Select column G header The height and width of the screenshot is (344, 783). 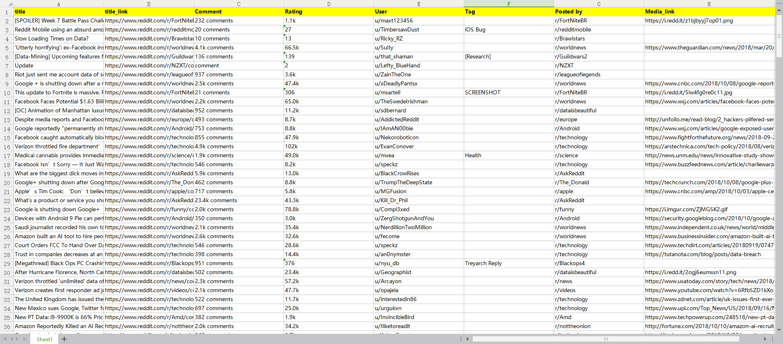coord(599,4)
